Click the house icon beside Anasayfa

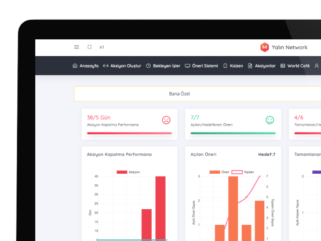[75, 65]
